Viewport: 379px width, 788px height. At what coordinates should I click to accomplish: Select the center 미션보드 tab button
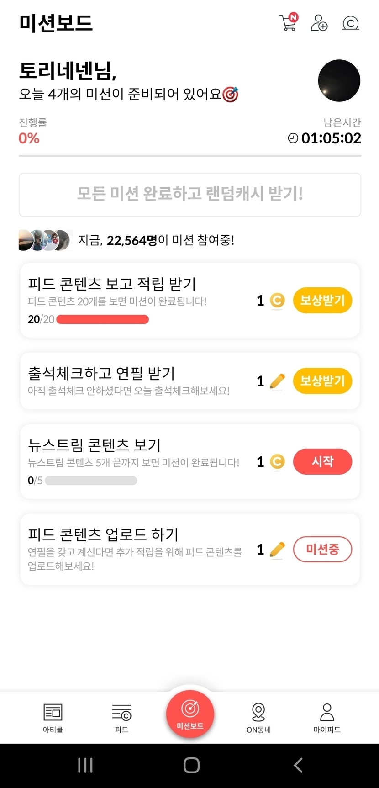point(190,714)
